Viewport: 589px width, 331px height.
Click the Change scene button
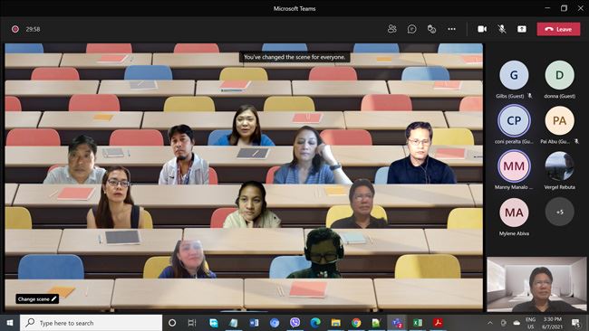[x=37, y=298]
